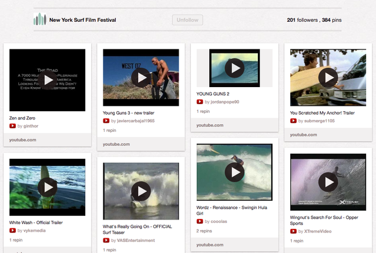Click the Zen and Zero title text
Image resolution: width=376 pixels, height=253 pixels.
[x=22, y=118]
